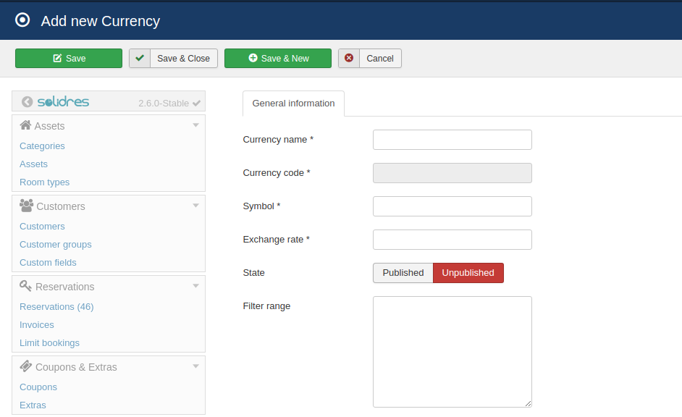
Task: Set State to Published
Action: click(x=403, y=273)
